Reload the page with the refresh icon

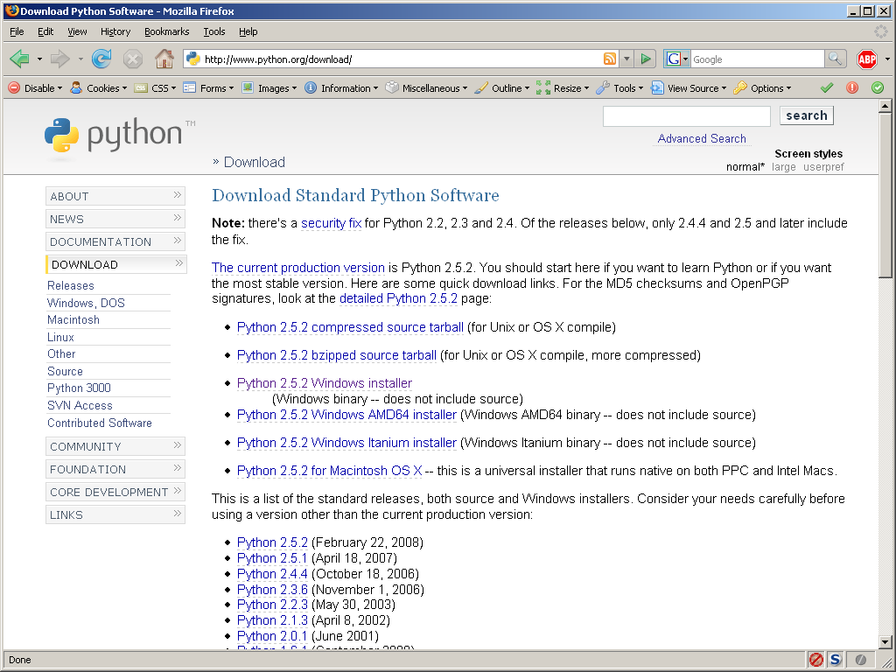coord(101,59)
